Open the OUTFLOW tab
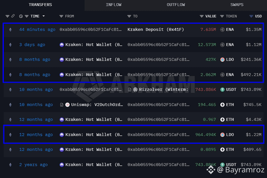Viewport: 267px width, 178px height. [x=176, y=5]
